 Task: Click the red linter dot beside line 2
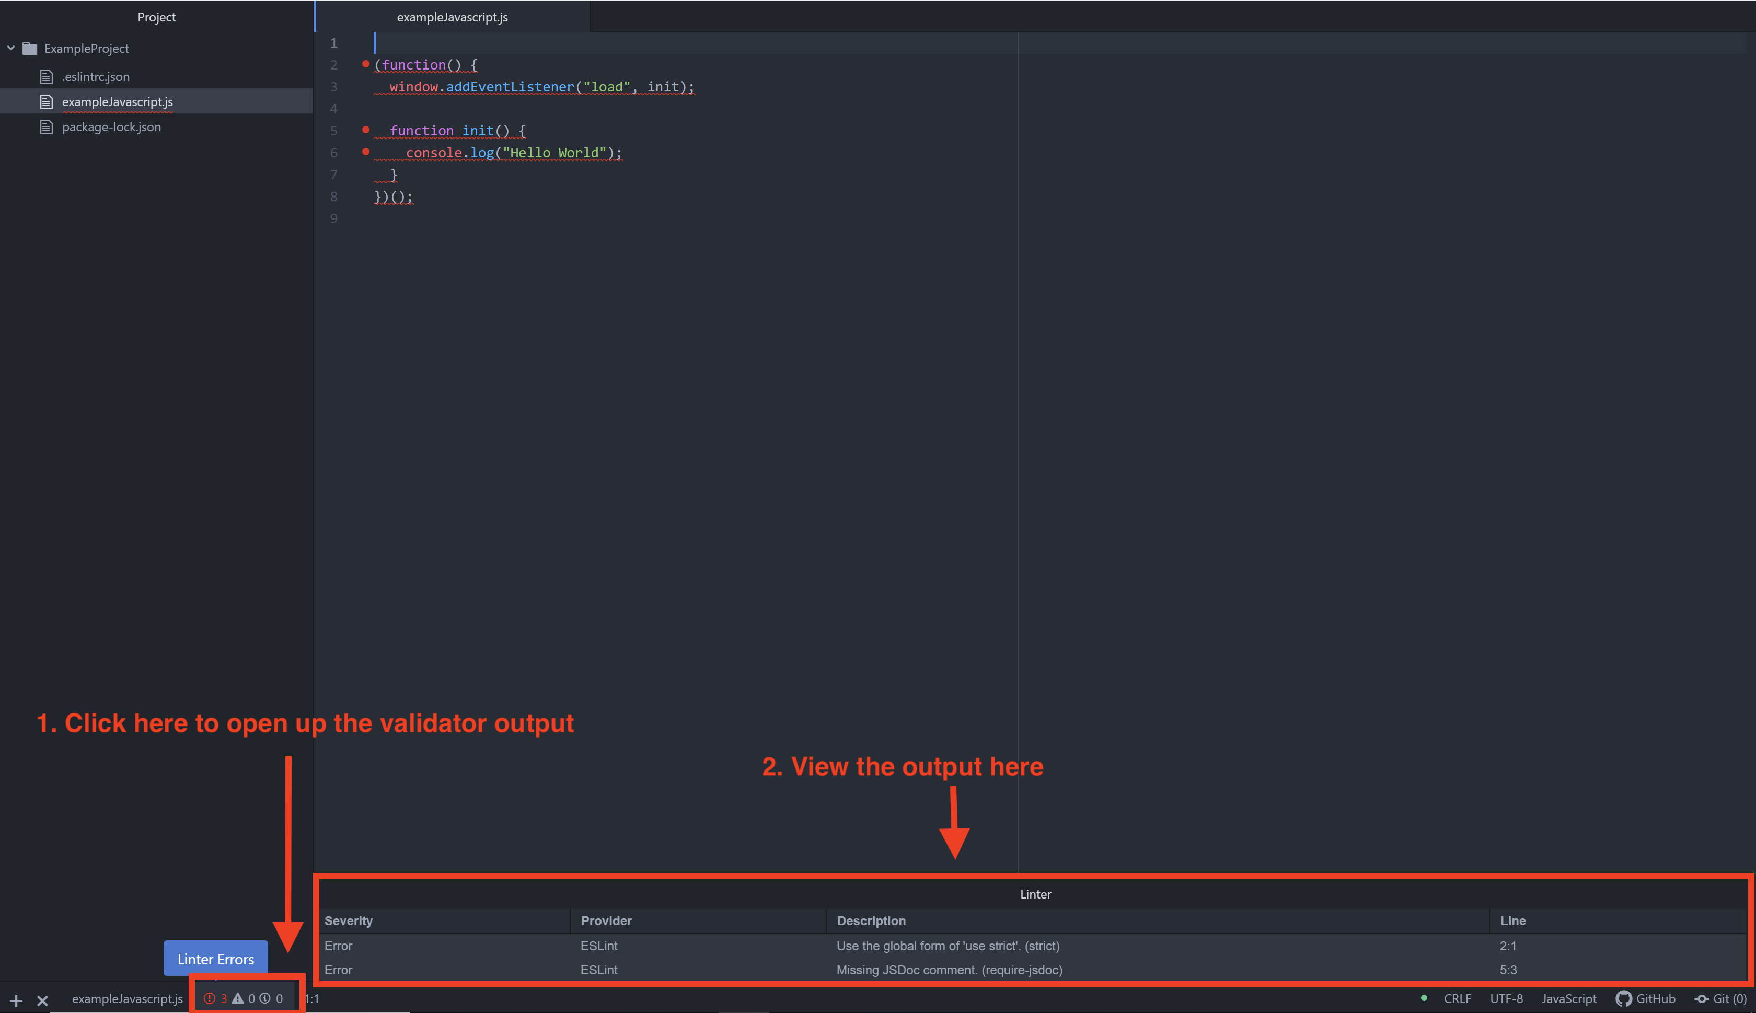(366, 63)
